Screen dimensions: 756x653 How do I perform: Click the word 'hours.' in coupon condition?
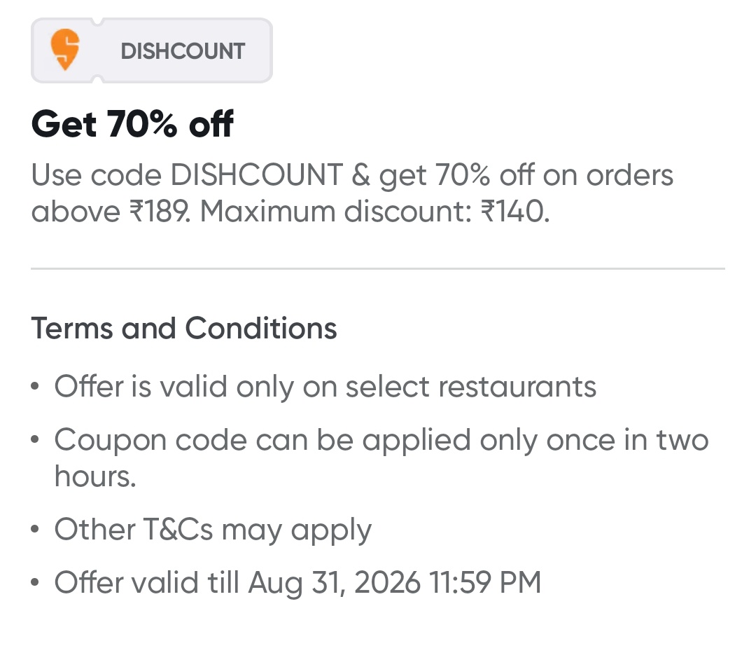[95, 476]
